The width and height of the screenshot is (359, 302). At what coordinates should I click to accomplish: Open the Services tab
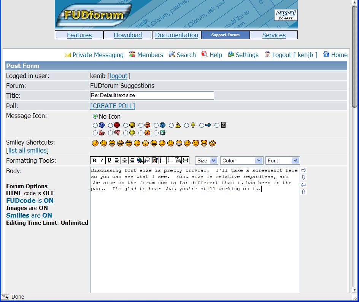coord(274,35)
